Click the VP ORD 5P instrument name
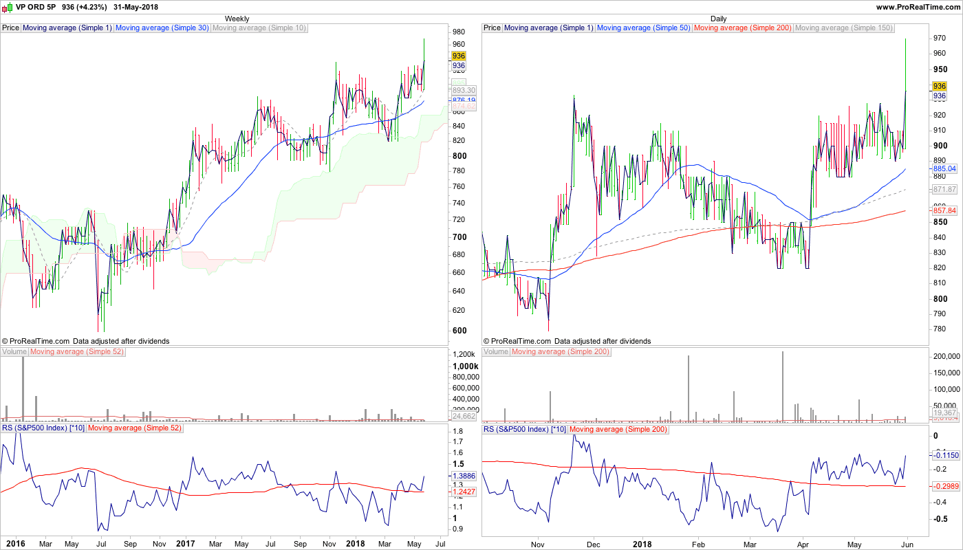 (x=35, y=7)
